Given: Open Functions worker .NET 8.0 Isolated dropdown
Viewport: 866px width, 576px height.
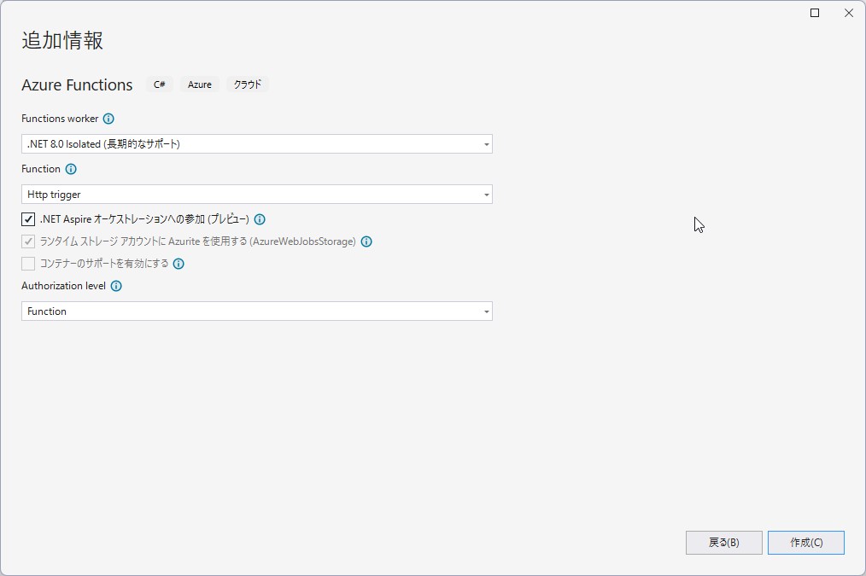Looking at the screenshot, I should tap(257, 144).
